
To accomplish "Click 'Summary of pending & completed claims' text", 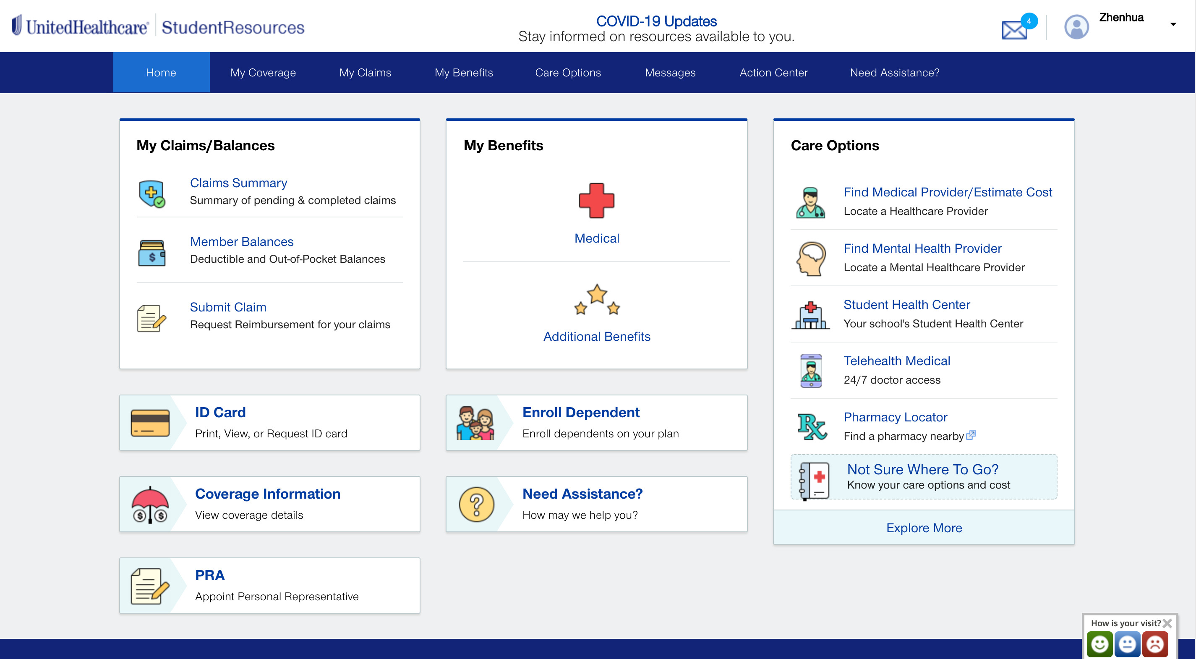I will coord(292,200).
